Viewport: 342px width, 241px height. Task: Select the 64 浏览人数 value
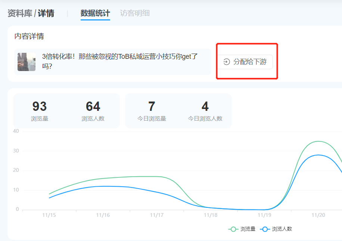click(x=93, y=106)
